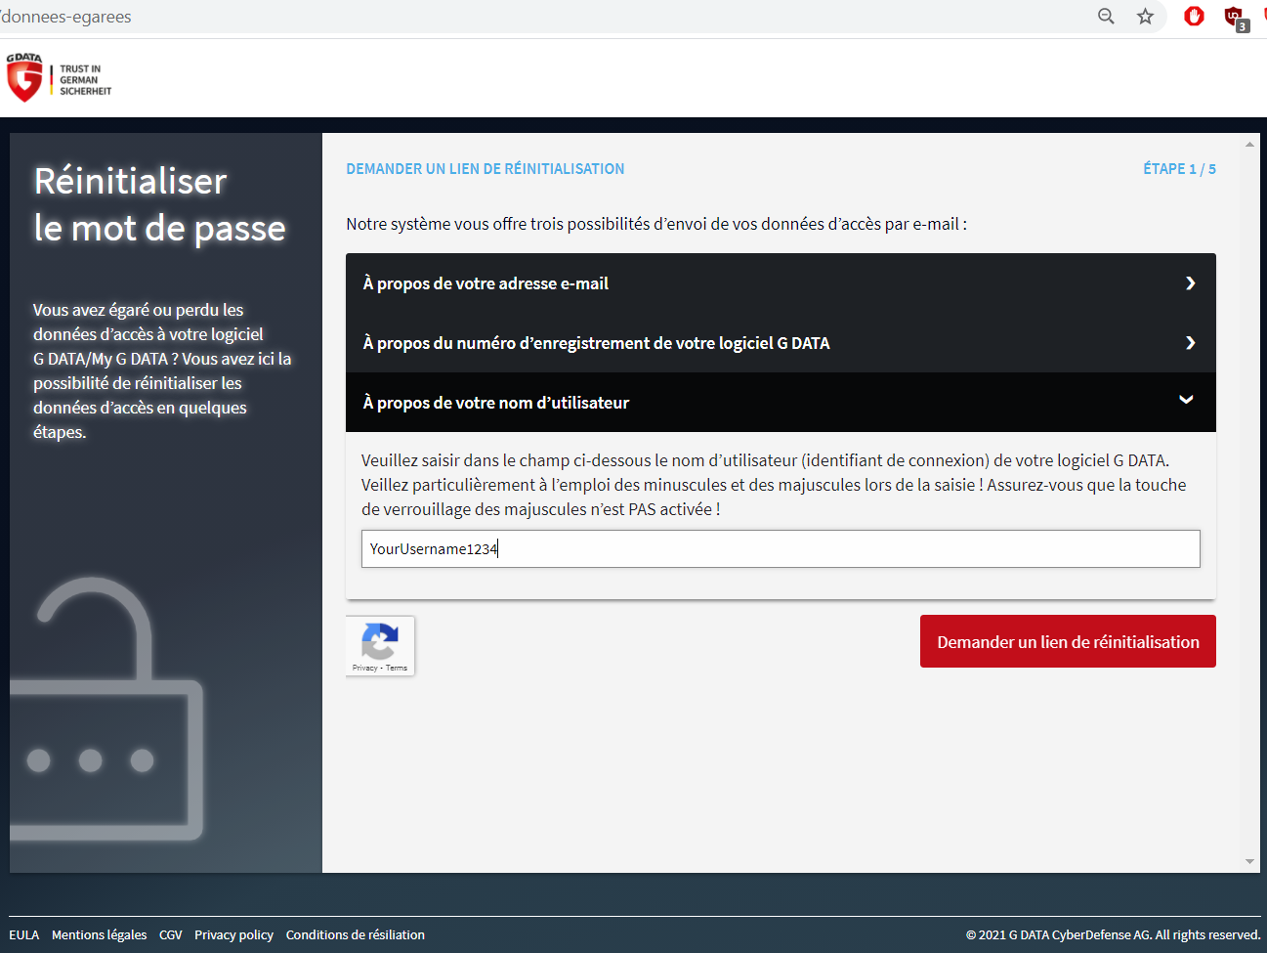Click the reCAPTCHA 'Terms' link
The height and width of the screenshot is (953, 1267).
397,669
